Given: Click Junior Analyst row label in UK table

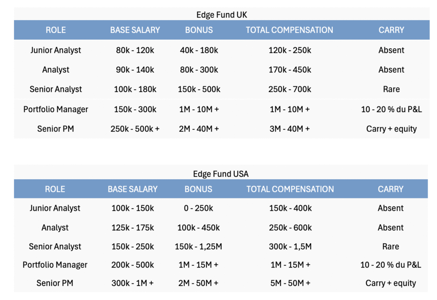Looking at the screenshot, I should point(55,50).
